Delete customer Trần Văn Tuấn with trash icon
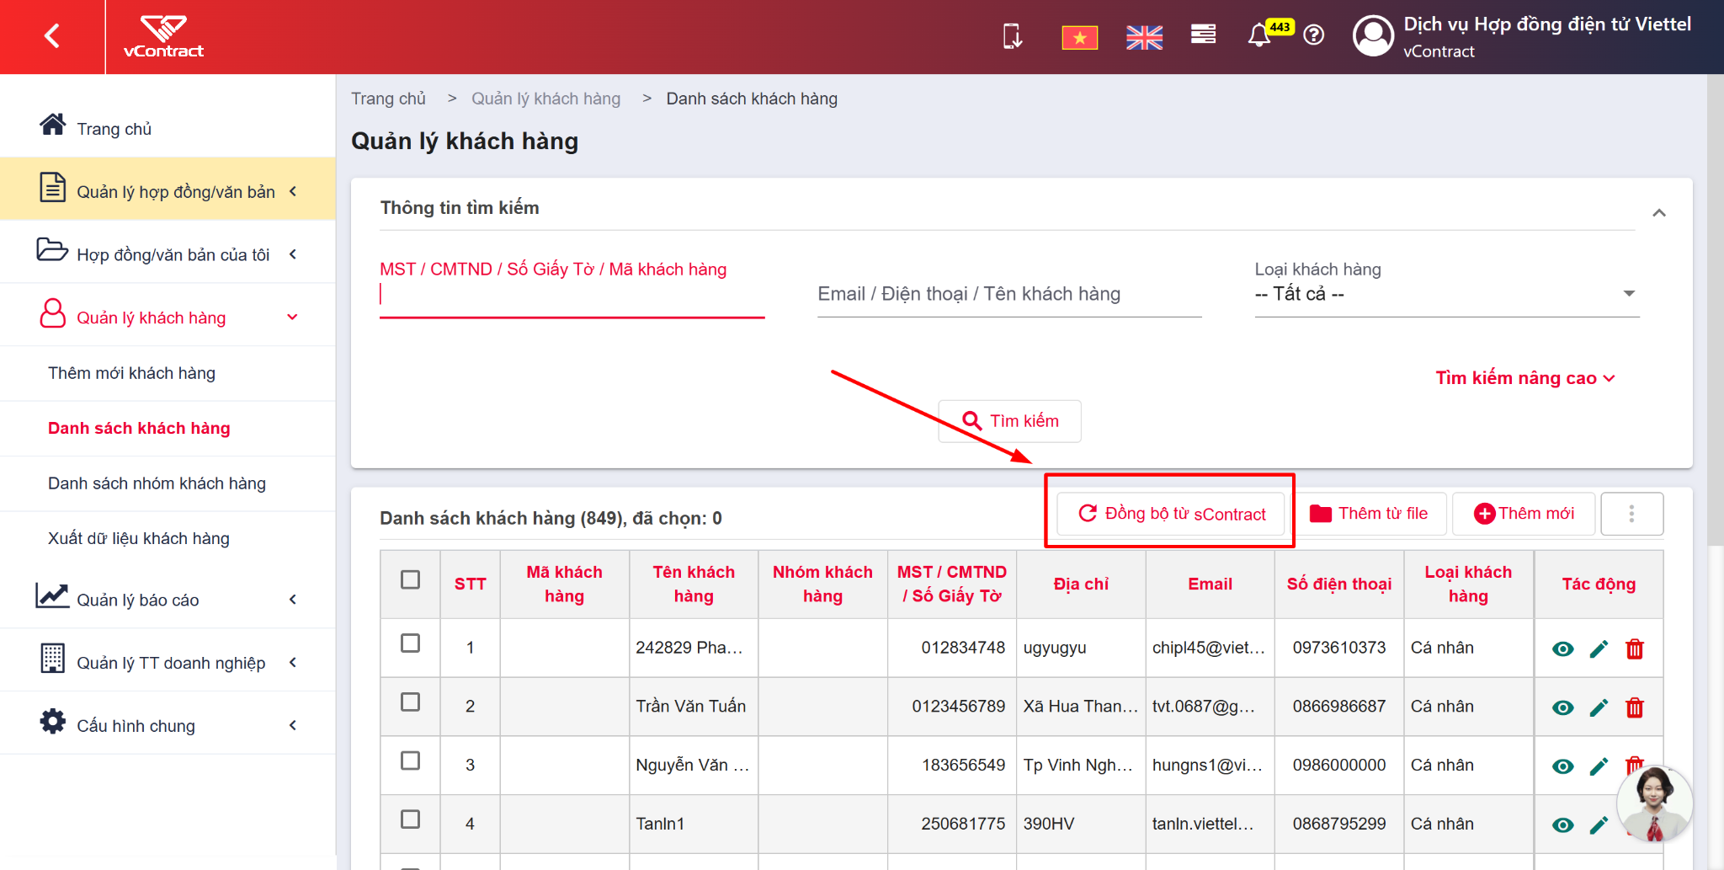 point(1634,707)
